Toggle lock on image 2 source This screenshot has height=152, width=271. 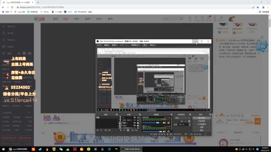pyautogui.click(x=138, y=123)
